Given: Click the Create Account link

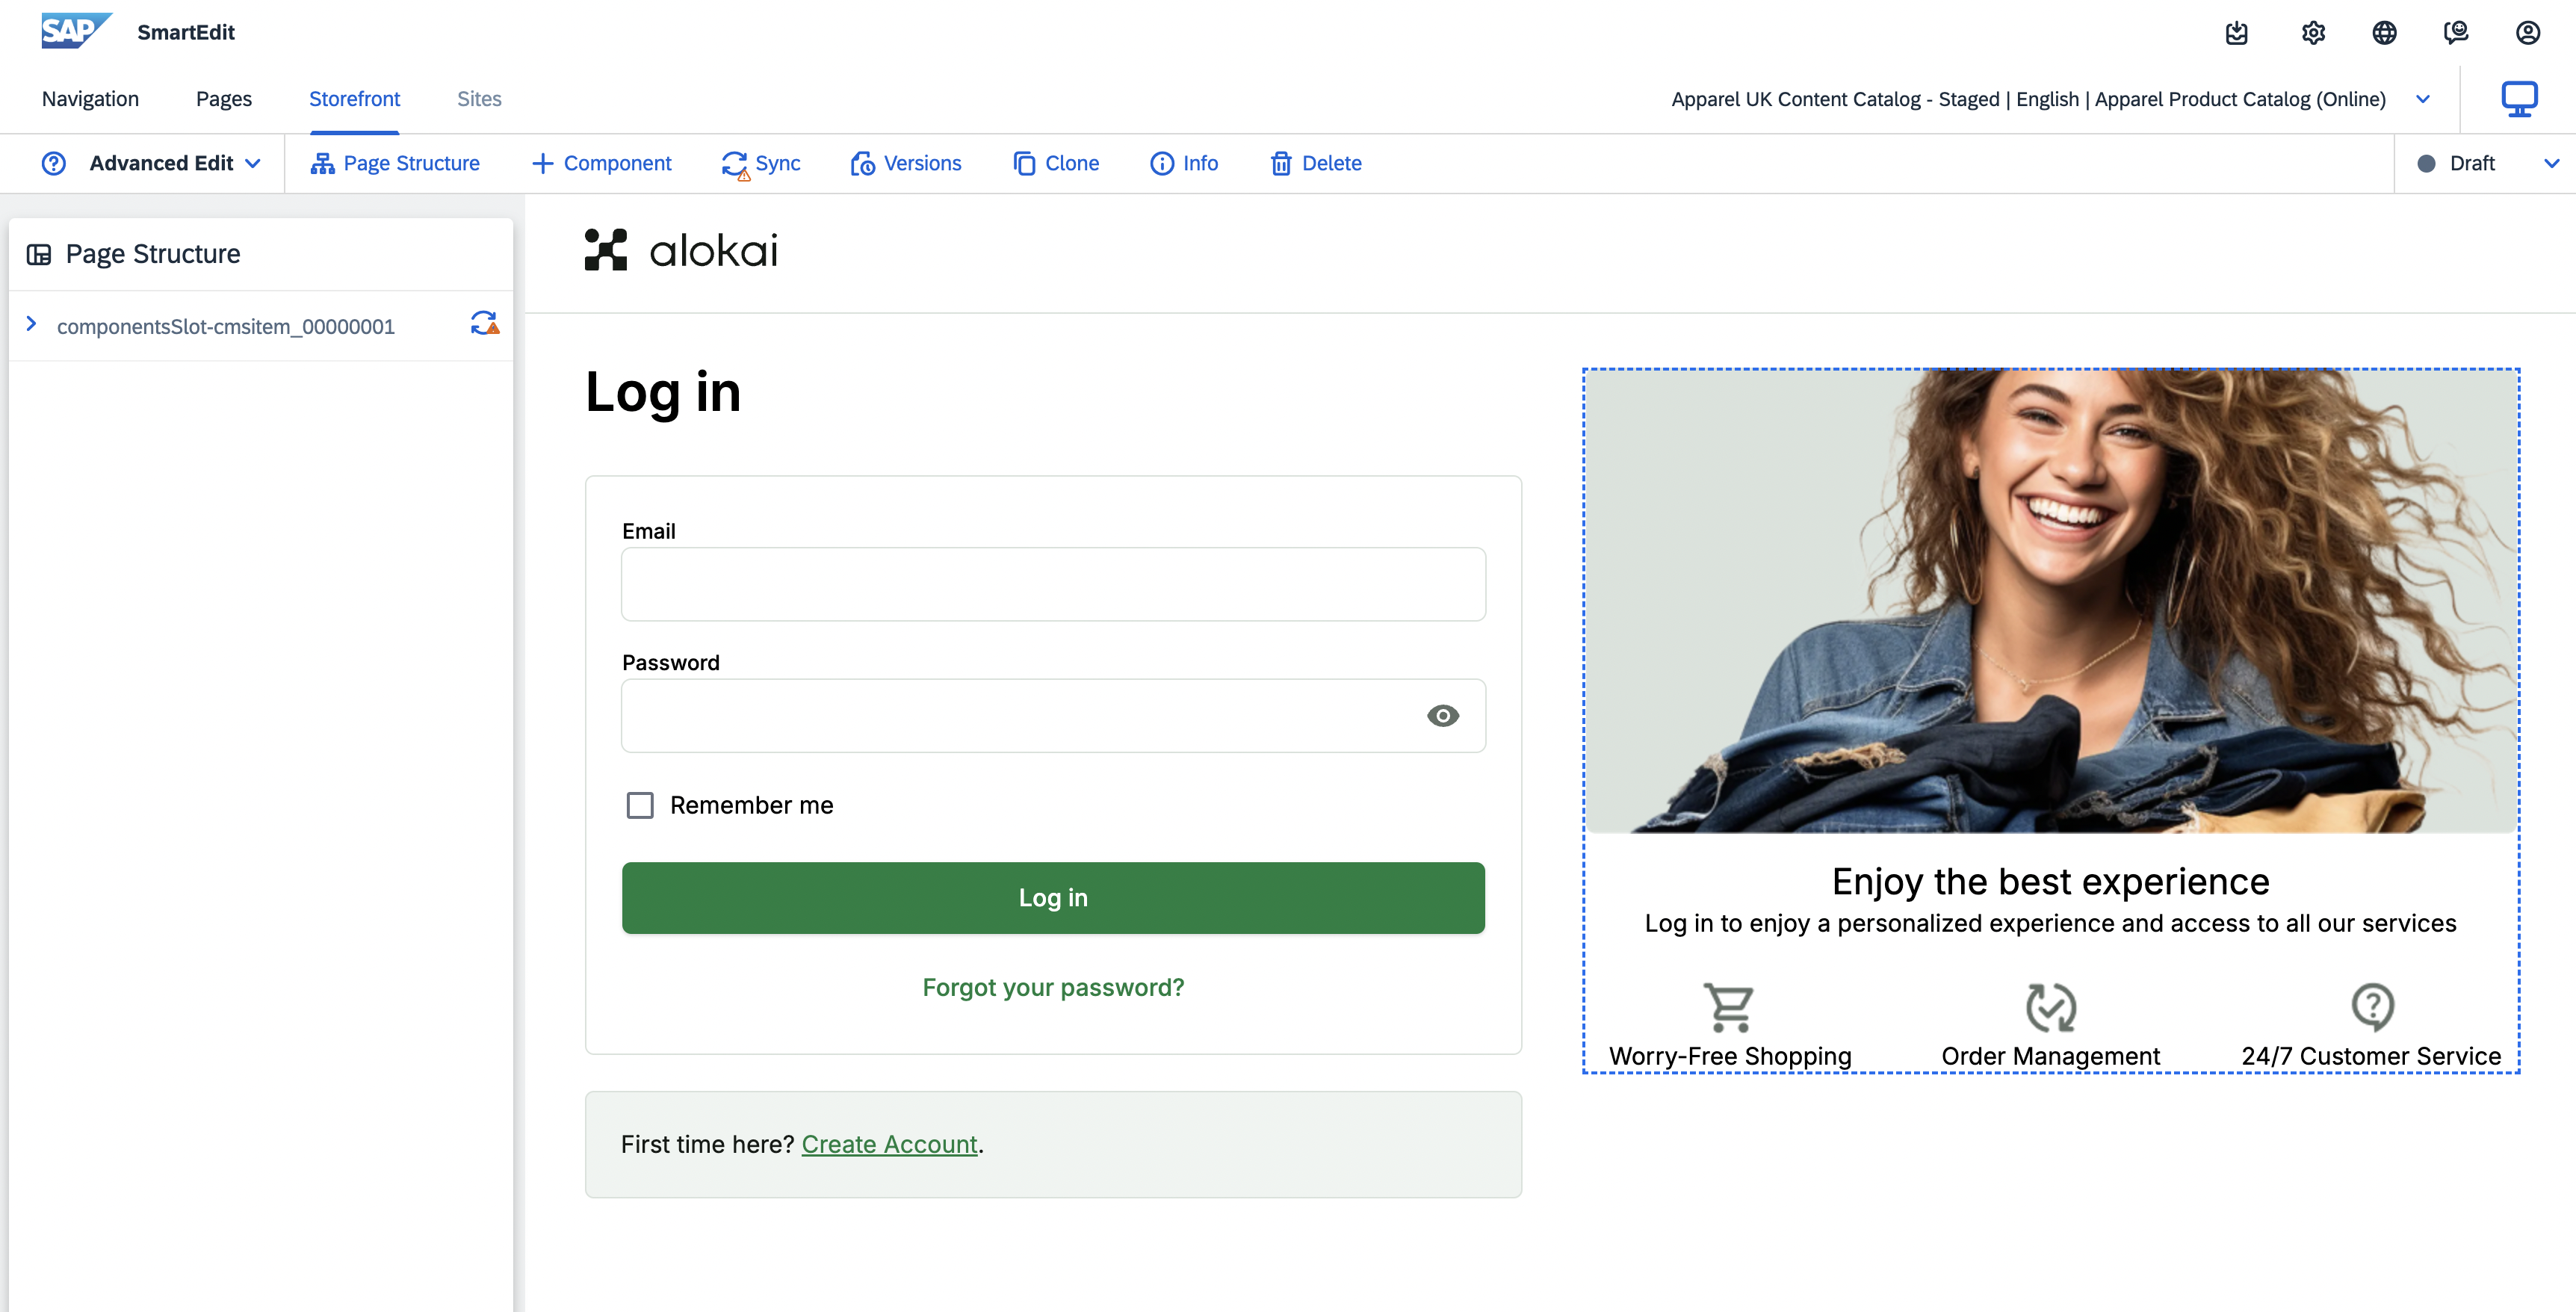Looking at the screenshot, I should click(x=890, y=1145).
